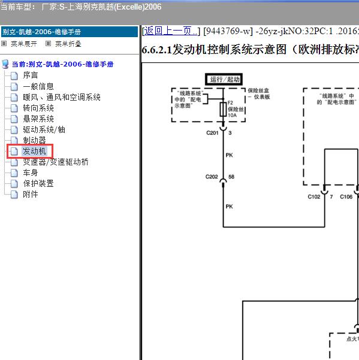The width and height of the screenshot is (359, 360).
Task: Click the 菜单折叠 list icon
Action: point(48,43)
